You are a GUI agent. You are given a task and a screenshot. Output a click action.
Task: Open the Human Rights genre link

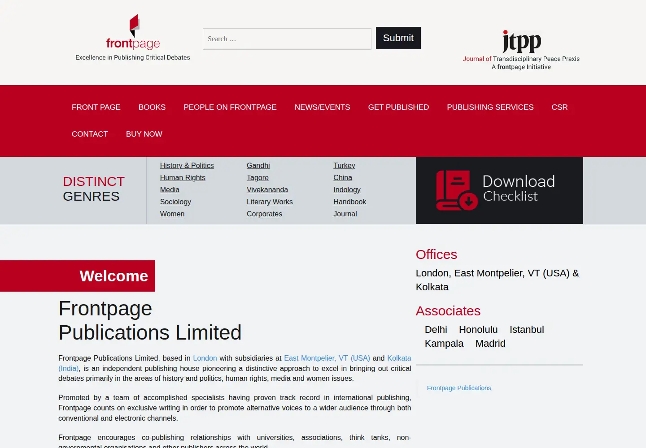(183, 178)
